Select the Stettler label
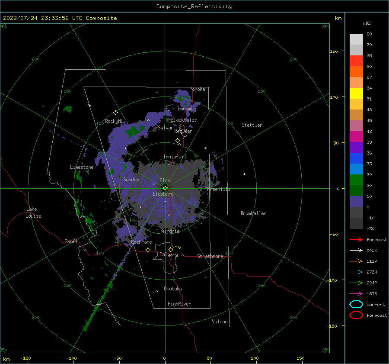The width and height of the screenshot is (389, 364). pos(252,125)
